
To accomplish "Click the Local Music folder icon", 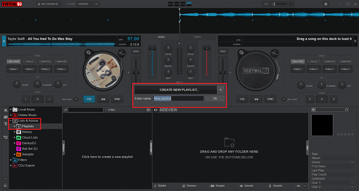I will (15, 109).
